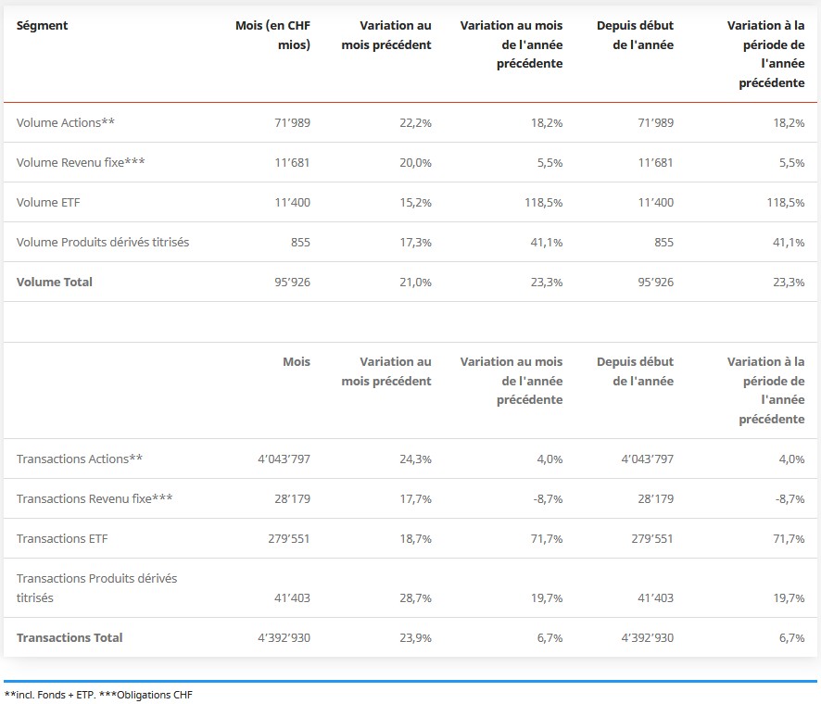Click the 'Volume ETF' row label
The height and width of the screenshot is (704, 821).
point(49,203)
